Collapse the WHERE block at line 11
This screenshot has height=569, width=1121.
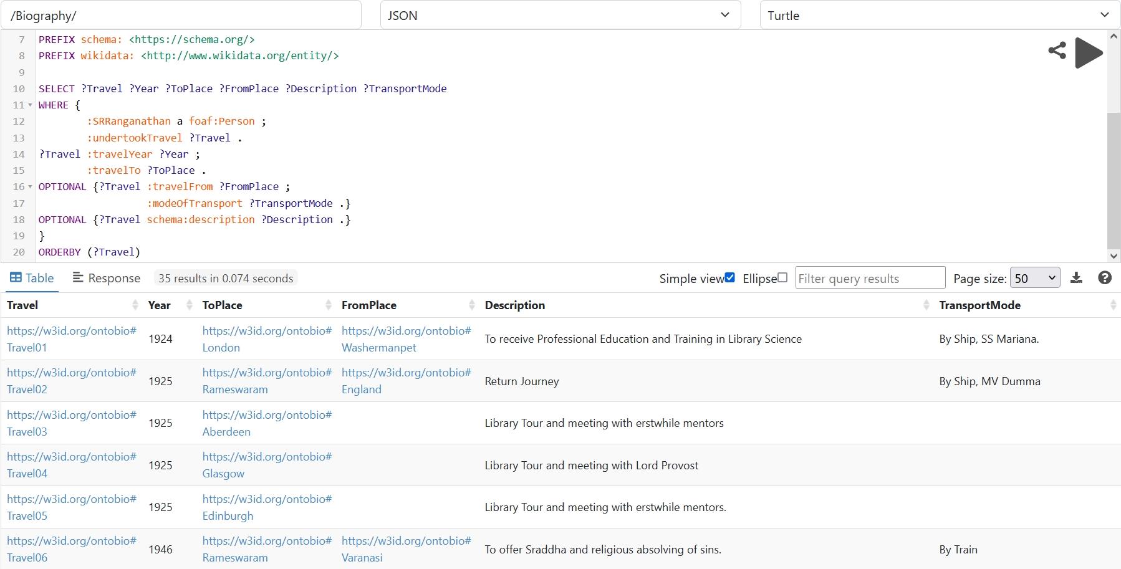click(x=30, y=105)
